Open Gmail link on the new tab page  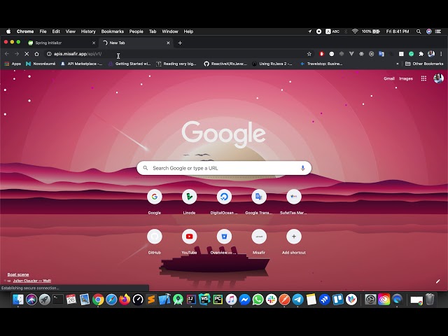point(389,78)
